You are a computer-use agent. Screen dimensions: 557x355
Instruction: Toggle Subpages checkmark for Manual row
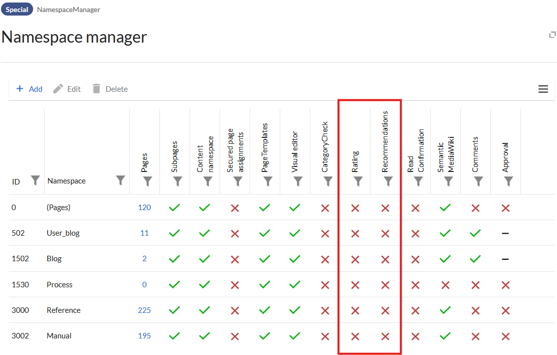[x=174, y=336]
